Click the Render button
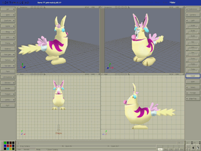The image size is (201, 151). coord(8,88)
